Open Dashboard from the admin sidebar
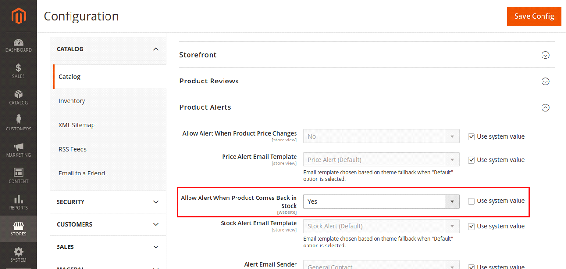566x269 pixels. [18, 46]
